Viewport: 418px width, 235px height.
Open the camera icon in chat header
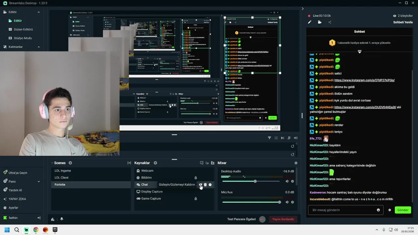[319, 22]
